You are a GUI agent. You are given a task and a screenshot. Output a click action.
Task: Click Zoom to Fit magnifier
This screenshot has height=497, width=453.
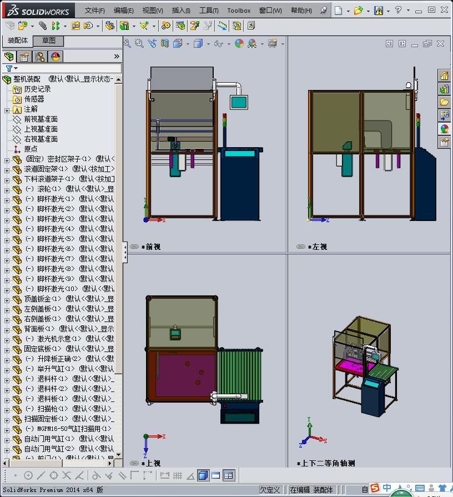[127, 43]
